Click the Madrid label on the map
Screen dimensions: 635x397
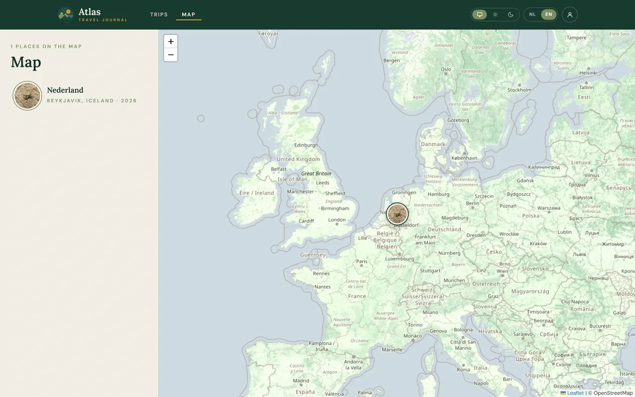click(x=301, y=381)
